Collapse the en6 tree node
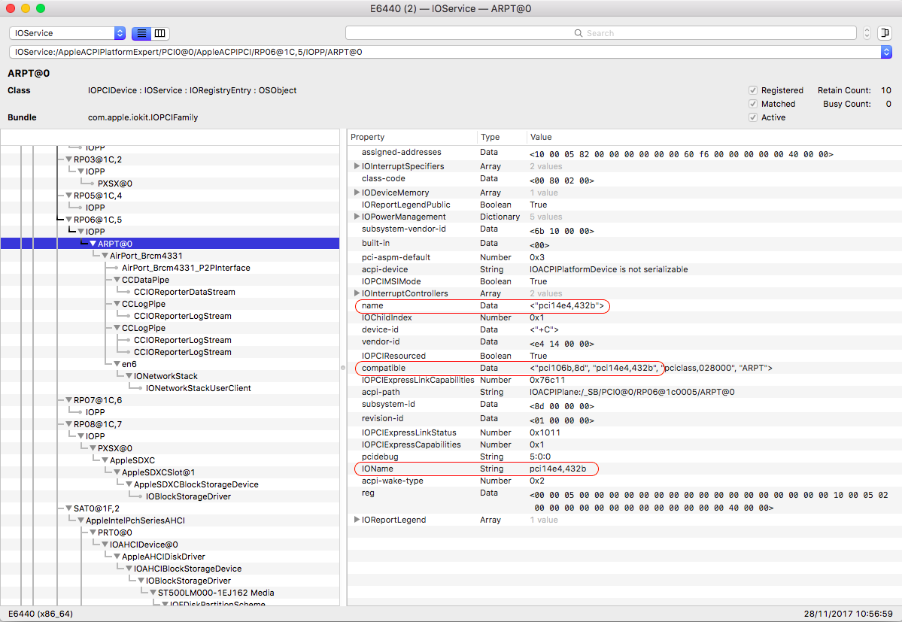Image resolution: width=902 pixels, height=622 pixels. coord(117,364)
